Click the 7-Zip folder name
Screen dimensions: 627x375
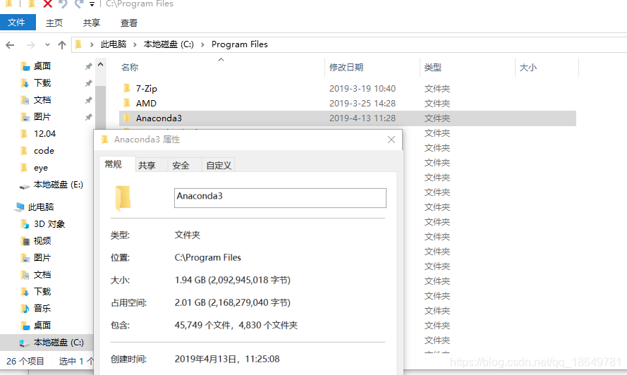(147, 88)
